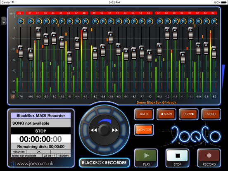The width and height of the screenshot is (228, 171).
Task: Click the channel 46 fader handle
Action: point(69,57)
